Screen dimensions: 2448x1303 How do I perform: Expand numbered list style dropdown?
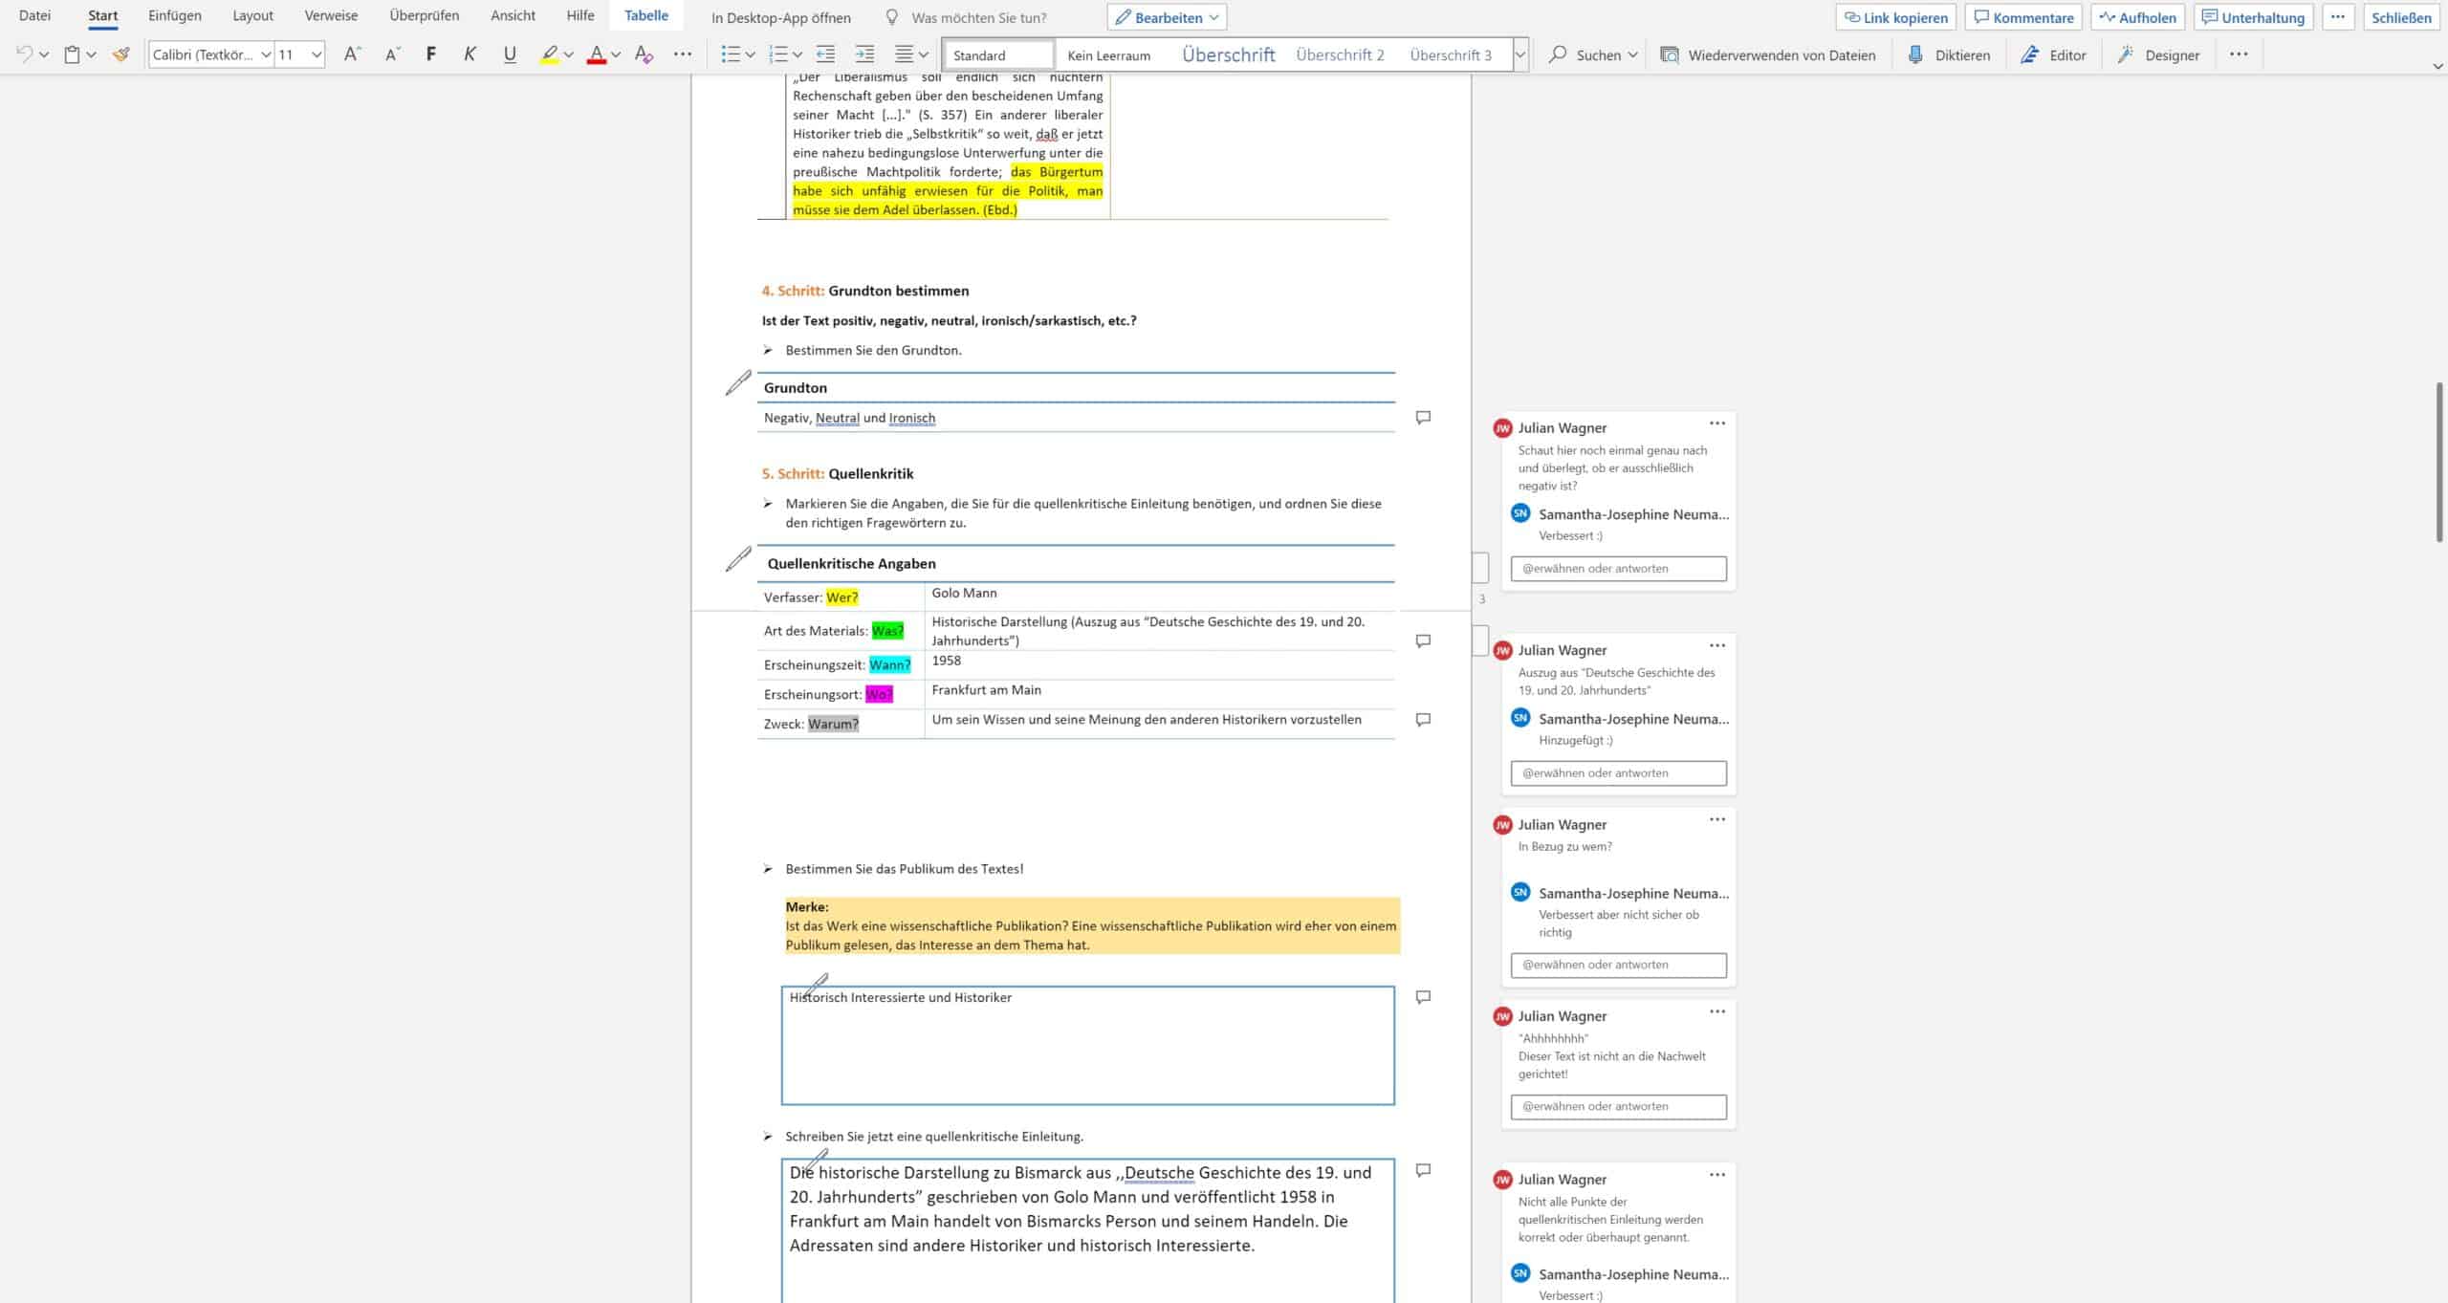(798, 54)
